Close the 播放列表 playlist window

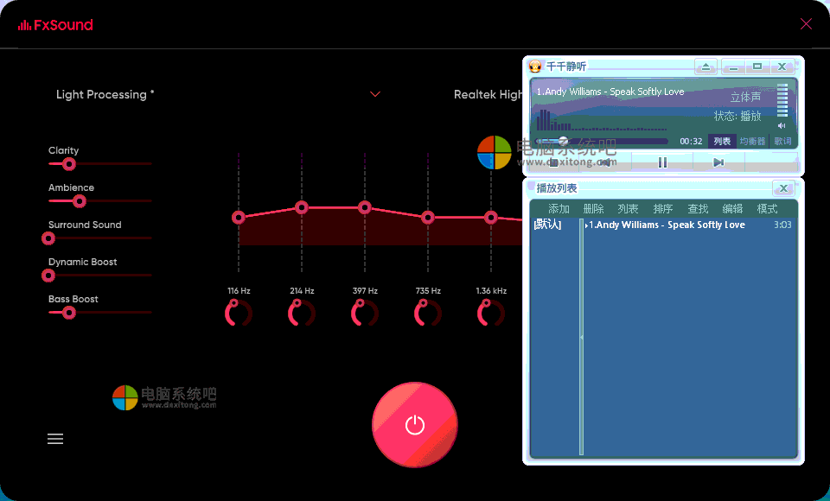pyautogui.click(x=783, y=188)
